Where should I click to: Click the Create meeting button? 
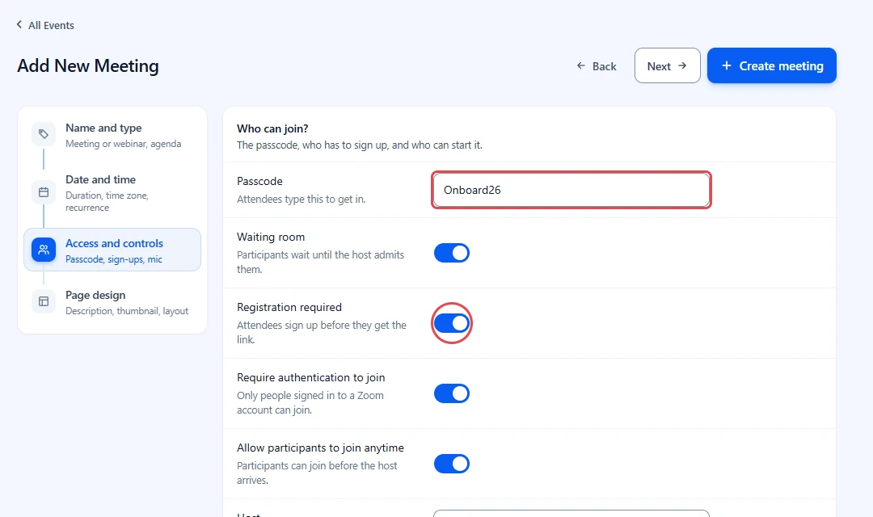(x=772, y=65)
